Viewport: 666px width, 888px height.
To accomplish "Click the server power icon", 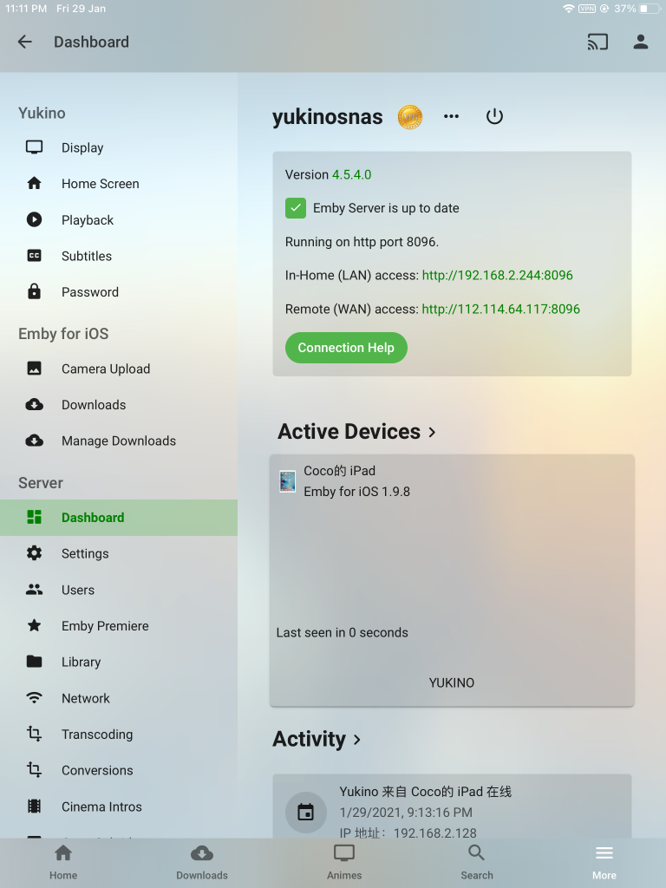I will pos(494,116).
